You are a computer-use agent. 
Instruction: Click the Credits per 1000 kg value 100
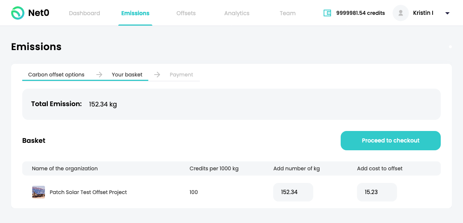[x=194, y=192]
